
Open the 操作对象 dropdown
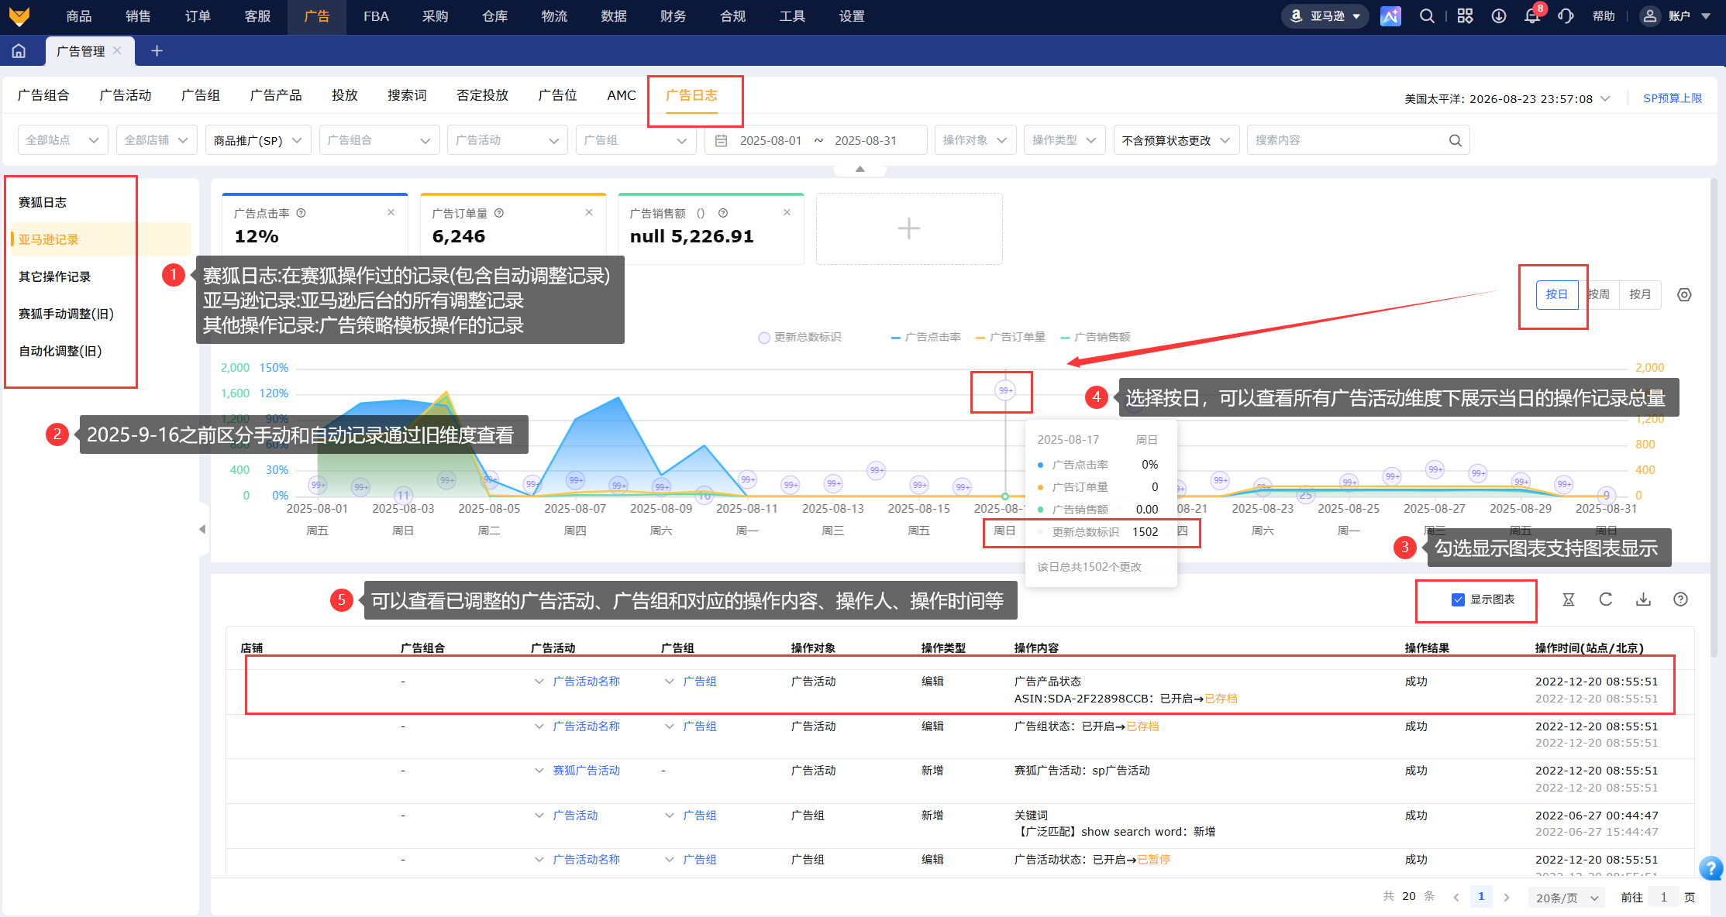click(x=975, y=140)
